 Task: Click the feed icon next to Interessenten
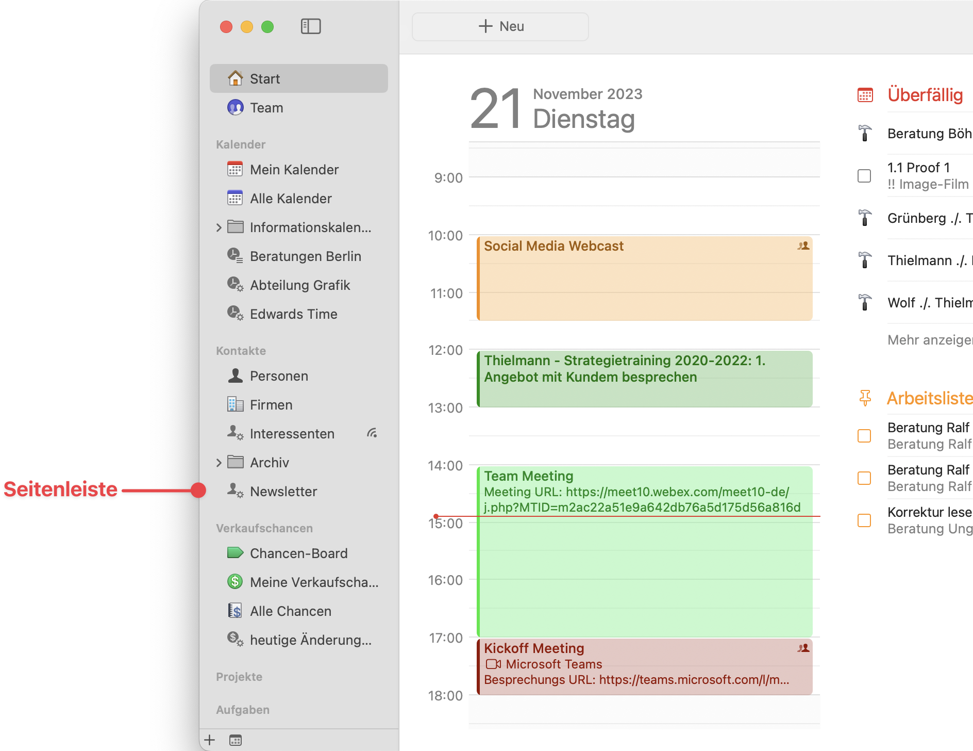pyautogui.click(x=372, y=433)
